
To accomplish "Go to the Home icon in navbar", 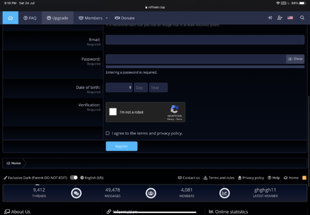I will click(x=10, y=18).
